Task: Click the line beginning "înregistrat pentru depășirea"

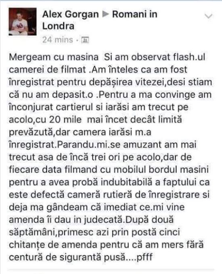Action: coord(111,82)
